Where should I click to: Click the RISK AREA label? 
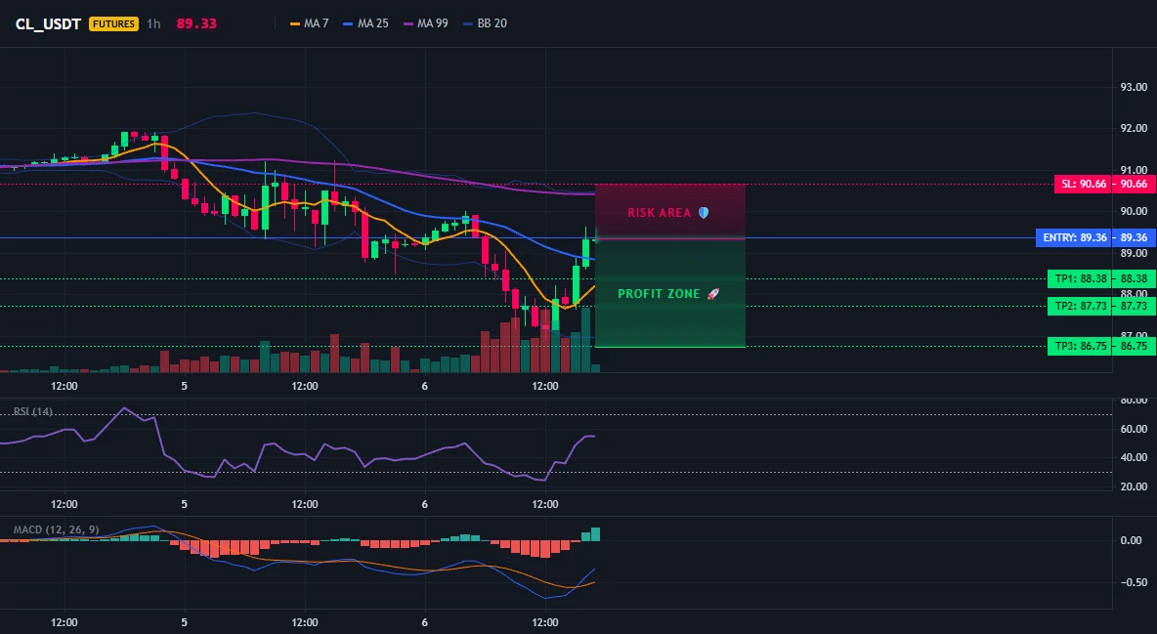tap(660, 213)
